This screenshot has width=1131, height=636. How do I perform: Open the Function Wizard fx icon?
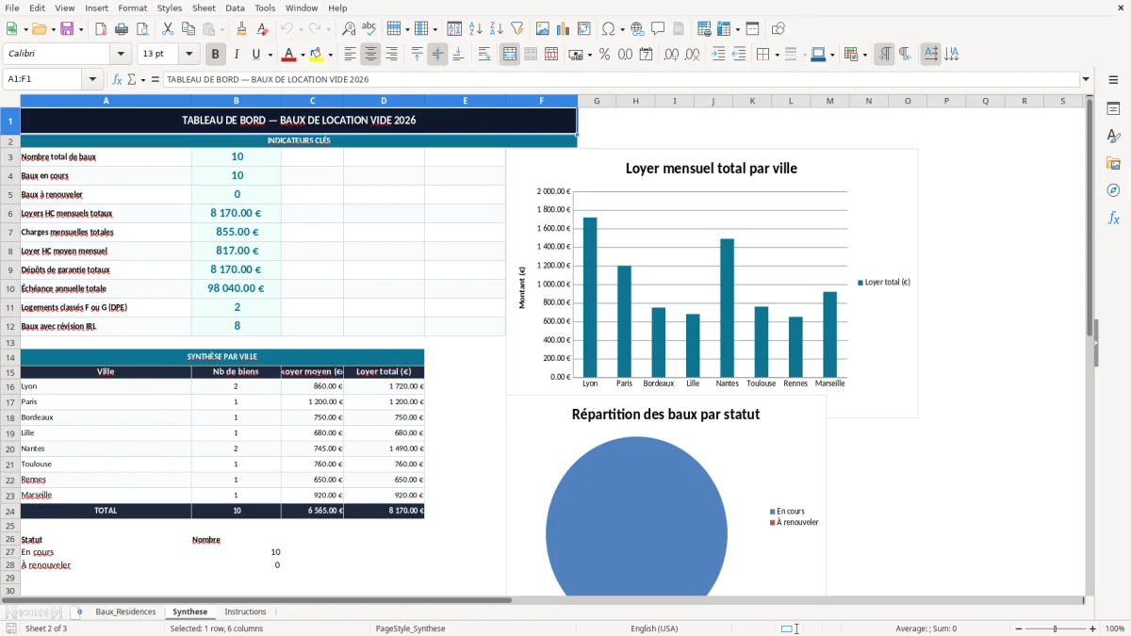click(x=117, y=80)
